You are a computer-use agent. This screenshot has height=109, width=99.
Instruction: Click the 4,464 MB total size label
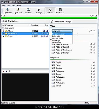tap(94, 16)
